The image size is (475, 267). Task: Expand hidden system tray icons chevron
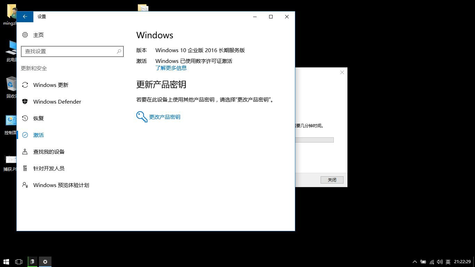tap(414, 262)
